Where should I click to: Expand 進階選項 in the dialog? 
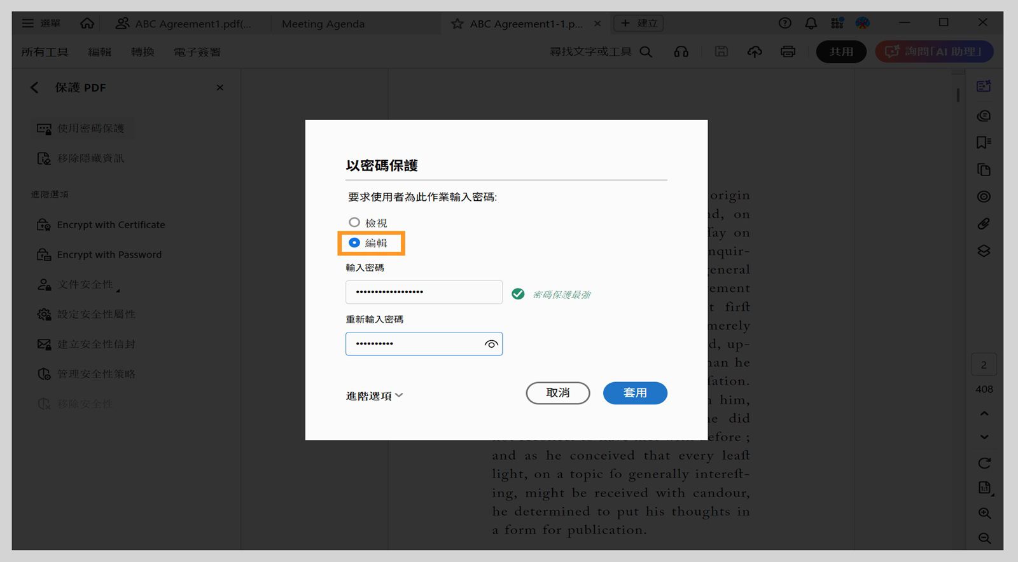375,396
